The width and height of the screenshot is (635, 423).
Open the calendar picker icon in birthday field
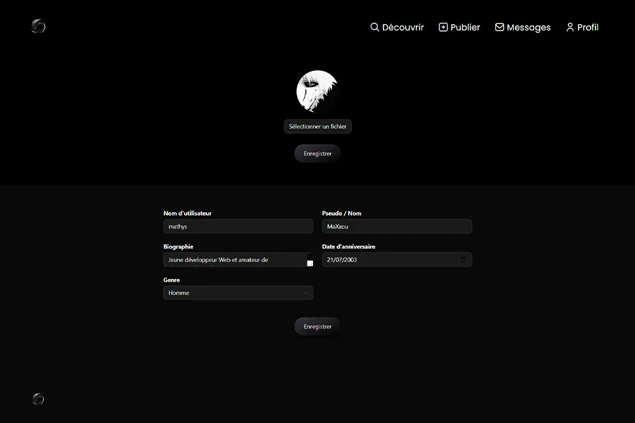click(x=464, y=259)
